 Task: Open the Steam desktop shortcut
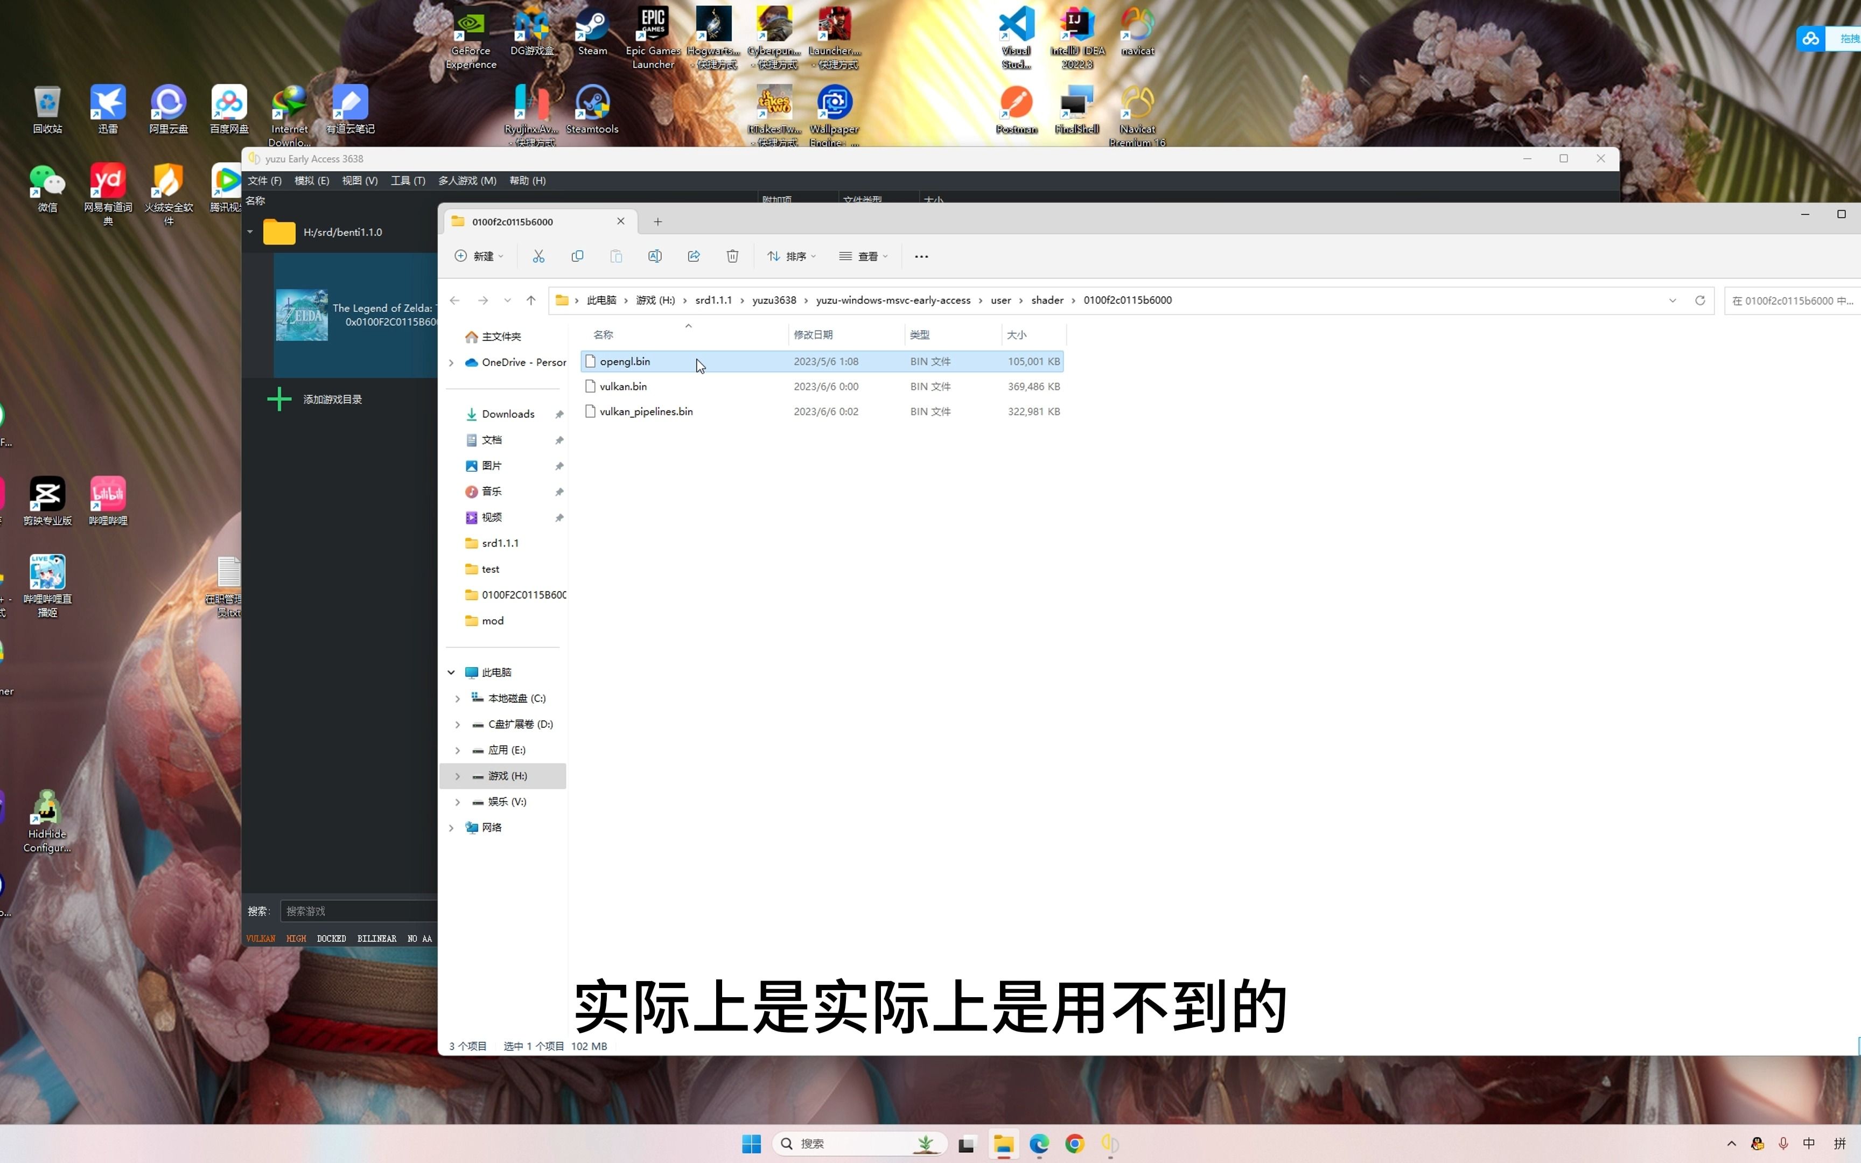pyautogui.click(x=592, y=31)
